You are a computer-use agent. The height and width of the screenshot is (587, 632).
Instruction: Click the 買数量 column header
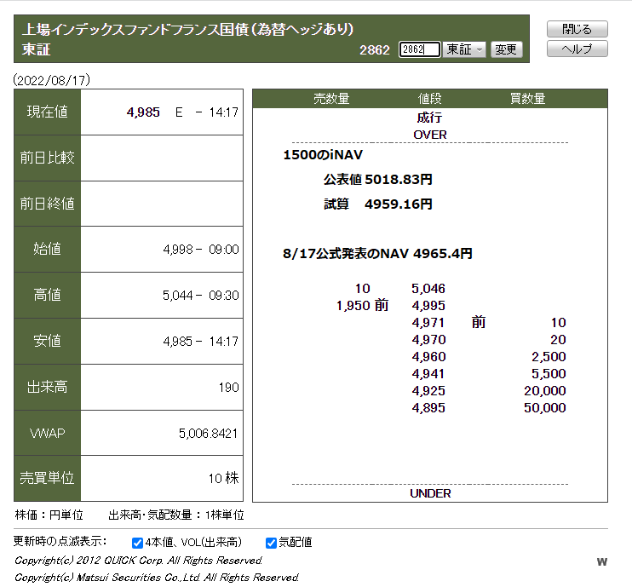tap(527, 99)
